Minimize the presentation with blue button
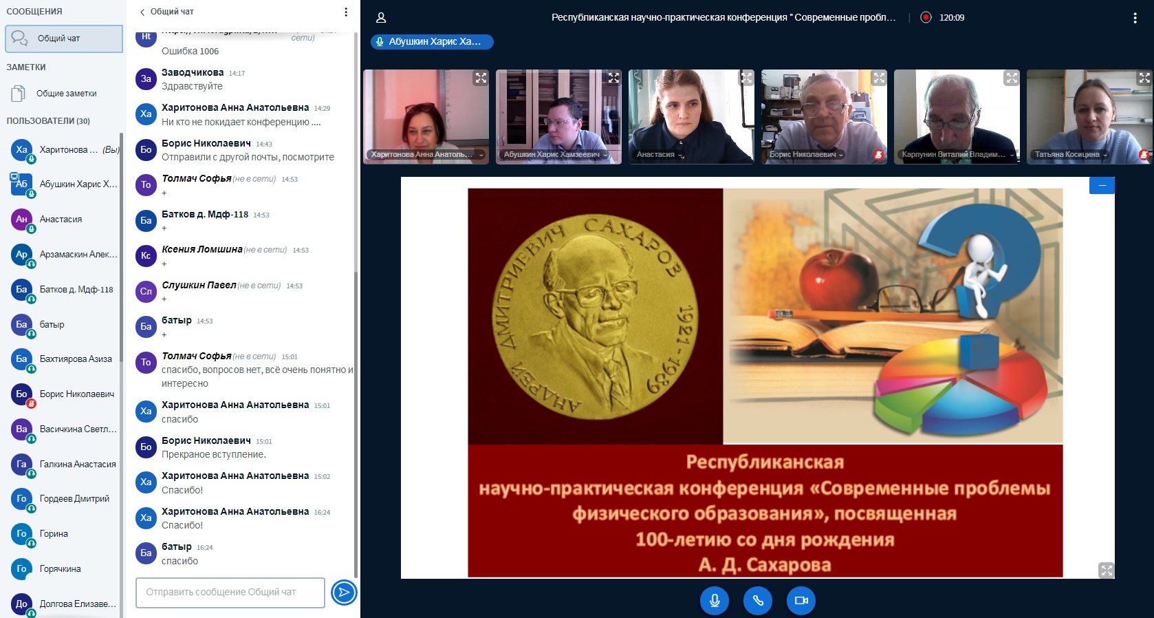The width and height of the screenshot is (1154, 618). click(x=1102, y=185)
